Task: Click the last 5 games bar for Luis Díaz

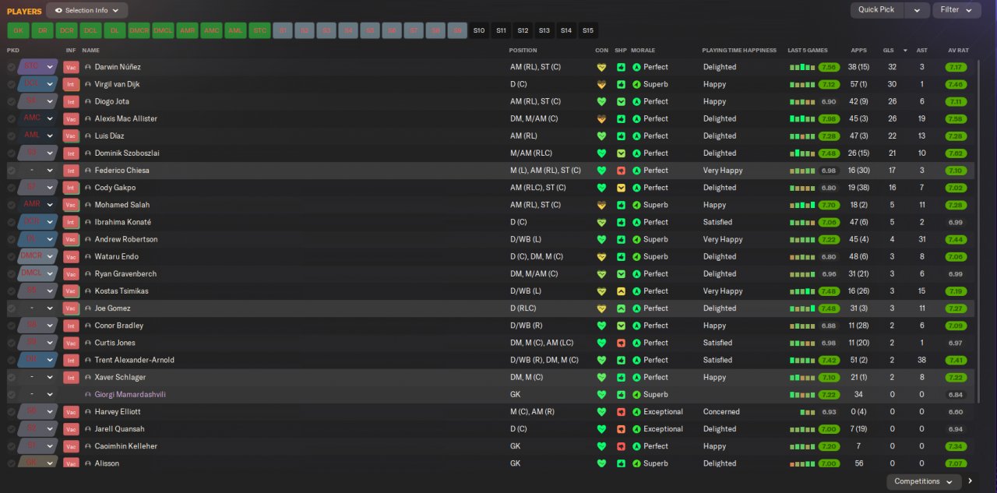Action: click(802, 136)
